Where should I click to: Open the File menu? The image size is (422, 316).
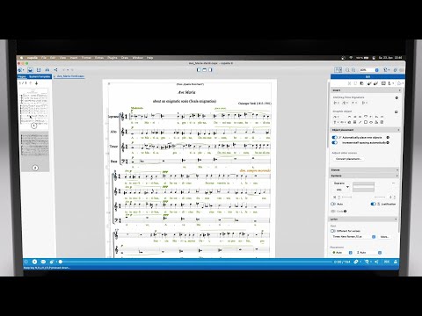[44, 58]
